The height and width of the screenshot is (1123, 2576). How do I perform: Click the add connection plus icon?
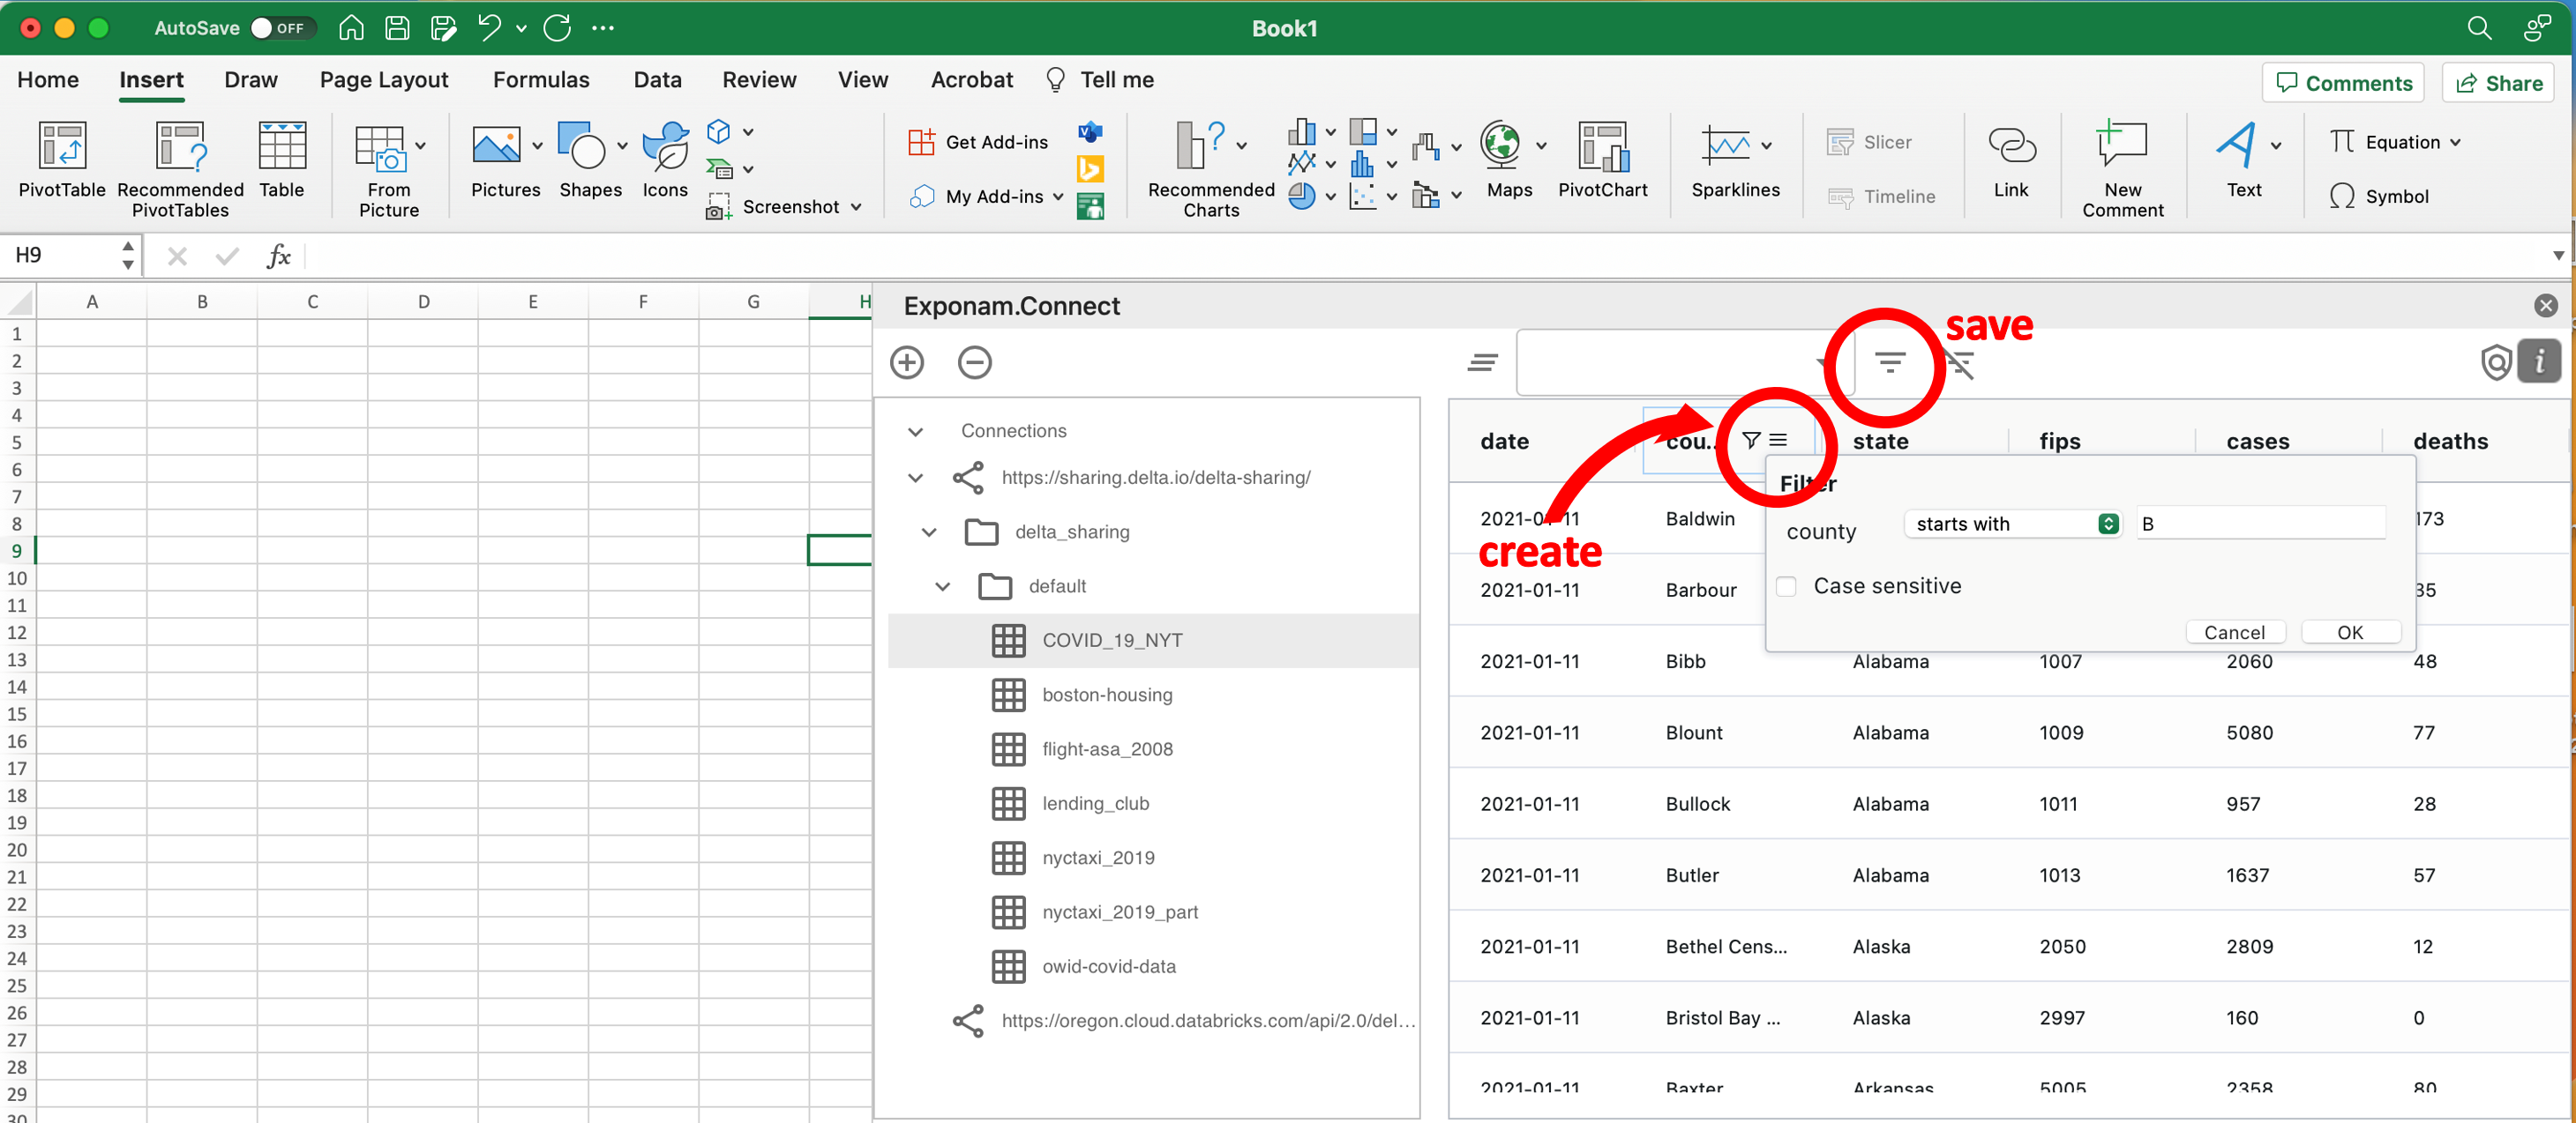(x=906, y=362)
